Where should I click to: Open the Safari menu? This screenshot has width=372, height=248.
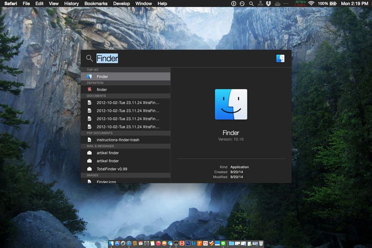click(x=11, y=4)
